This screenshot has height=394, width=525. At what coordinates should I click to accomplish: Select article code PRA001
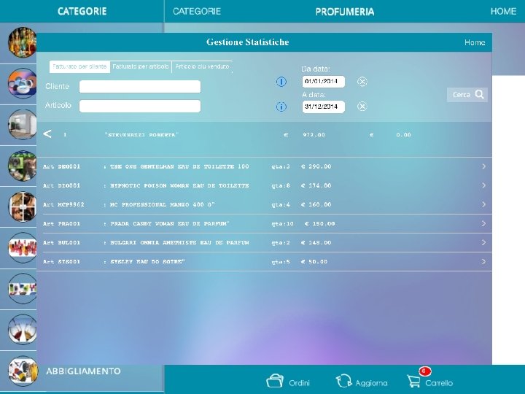coord(69,223)
